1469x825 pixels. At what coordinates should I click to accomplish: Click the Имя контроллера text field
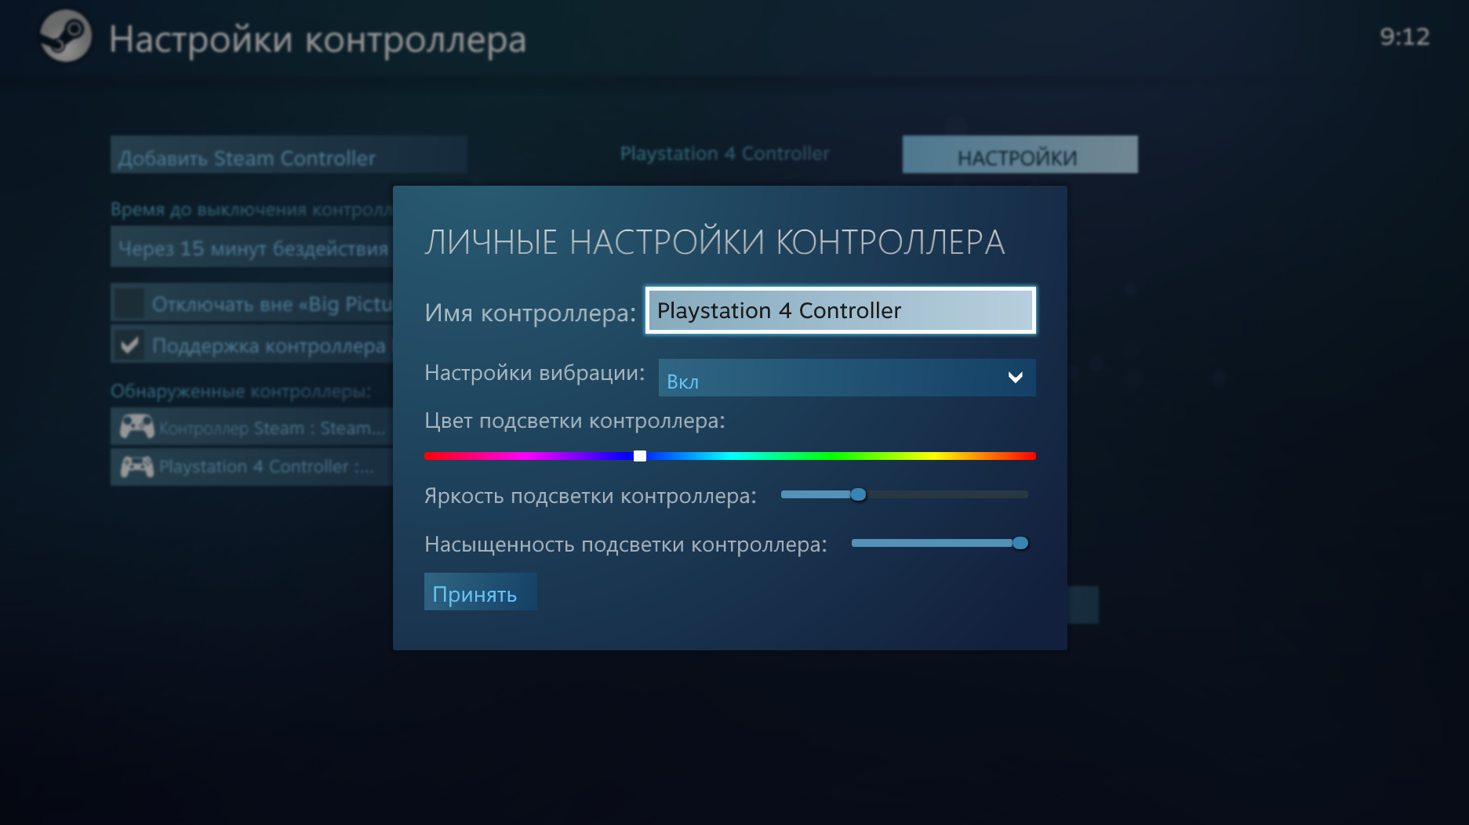tap(841, 310)
